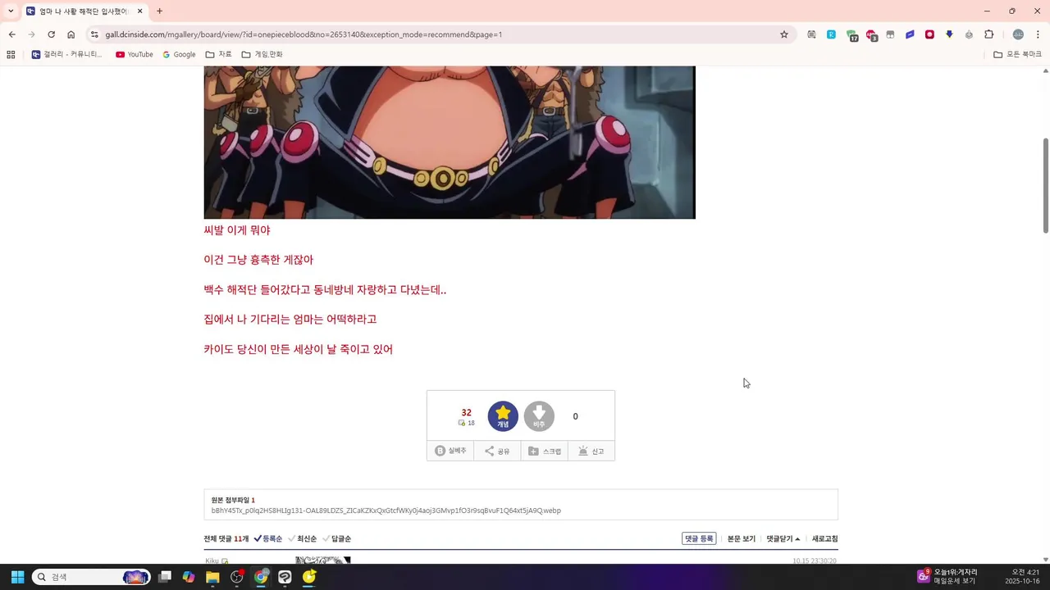Click the blue R extension icon
1050x590 pixels.
click(831, 34)
